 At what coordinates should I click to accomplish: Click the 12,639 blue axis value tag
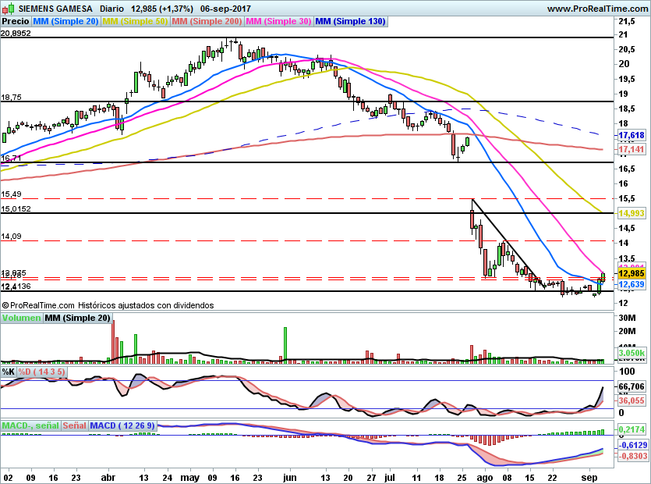coord(632,284)
